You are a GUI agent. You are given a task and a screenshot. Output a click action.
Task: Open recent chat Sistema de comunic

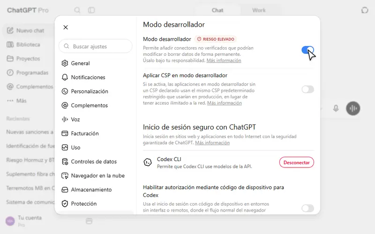pyautogui.click(x=30, y=202)
